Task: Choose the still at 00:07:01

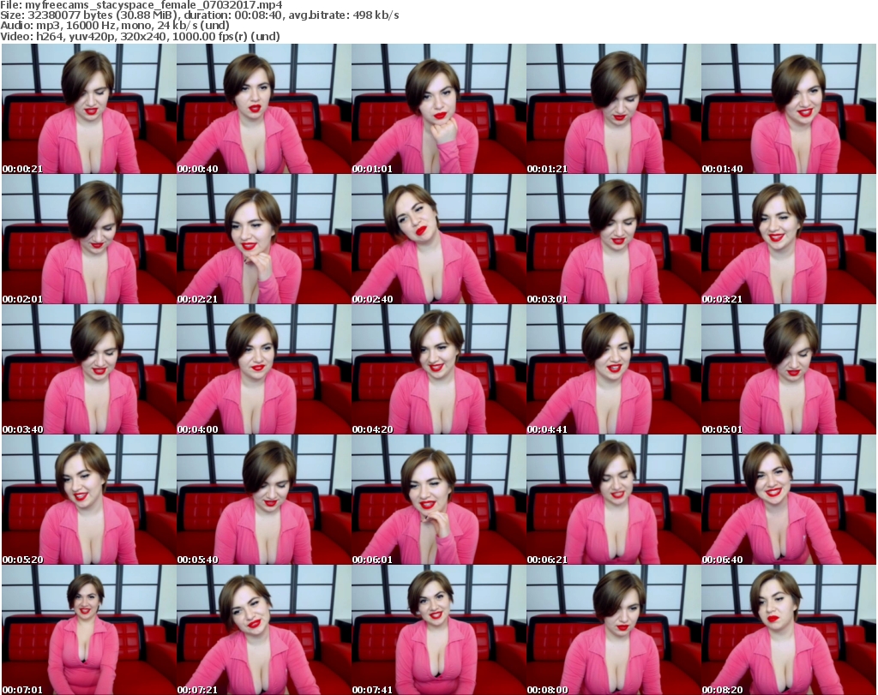Action: pyautogui.click(x=89, y=630)
